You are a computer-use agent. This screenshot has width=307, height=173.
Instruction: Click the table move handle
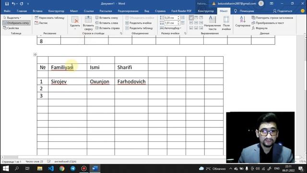(35, 54)
